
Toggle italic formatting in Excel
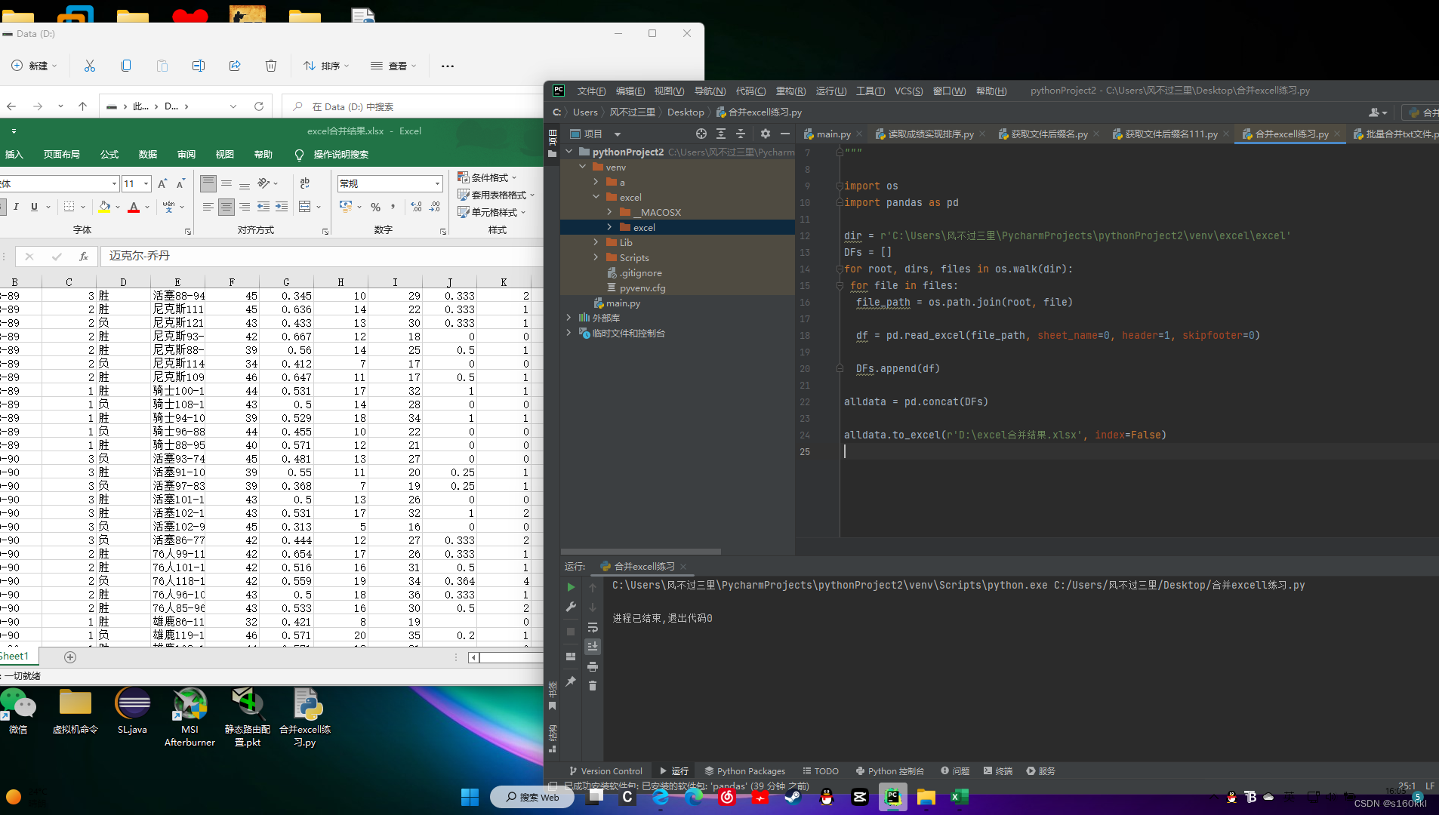point(16,207)
